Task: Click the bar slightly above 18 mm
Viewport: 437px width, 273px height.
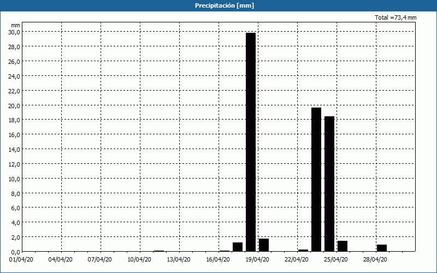Action: (x=329, y=184)
